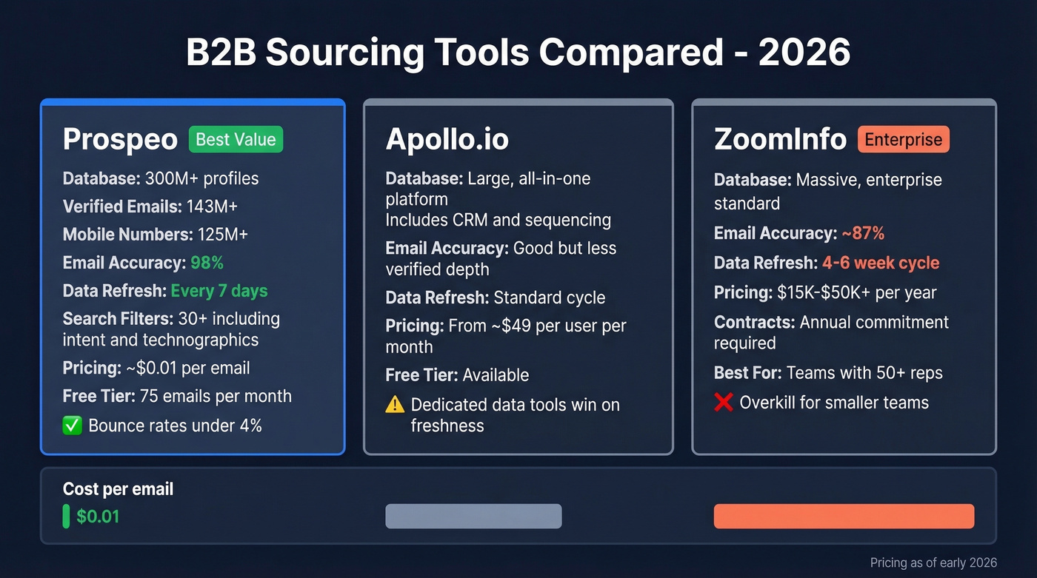The width and height of the screenshot is (1037, 578).
Task: Click the "Free Tier: 75 emails per month" line
Action: (177, 396)
